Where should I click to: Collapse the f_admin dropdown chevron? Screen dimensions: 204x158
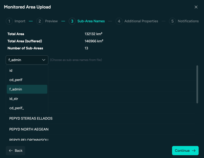(44, 60)
